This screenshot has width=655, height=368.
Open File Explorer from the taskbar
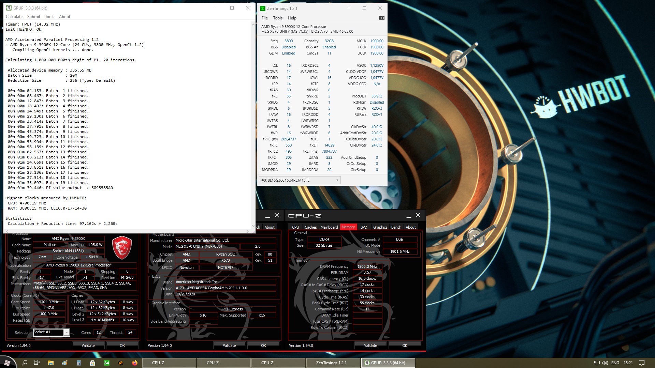[51, 363]
